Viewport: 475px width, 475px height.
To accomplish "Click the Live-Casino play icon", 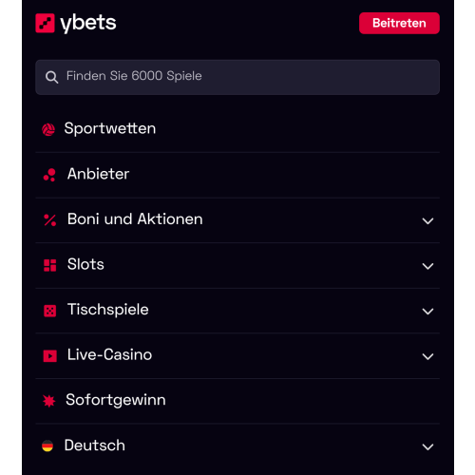I will coord(49,356).
